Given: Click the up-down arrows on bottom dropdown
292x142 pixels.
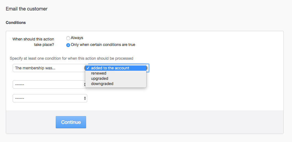Looking at the screenshot, I should [x=85, y=98].
